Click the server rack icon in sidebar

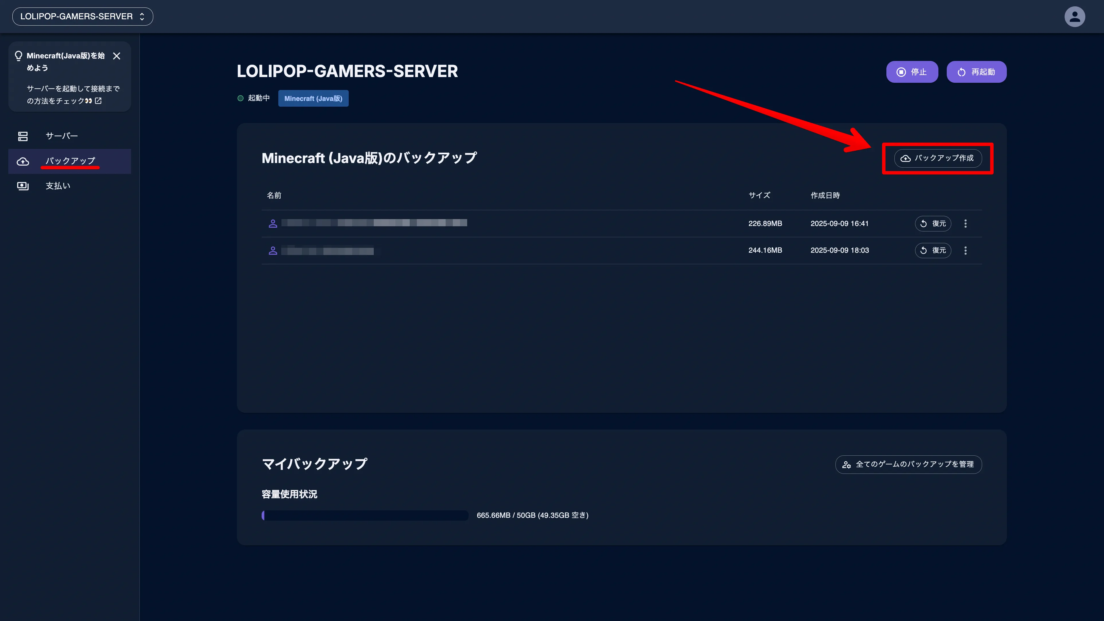click(x=23, y=136)
